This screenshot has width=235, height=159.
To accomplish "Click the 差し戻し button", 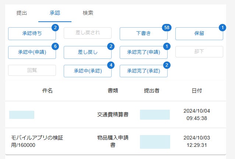I will (x=88, y=52).
